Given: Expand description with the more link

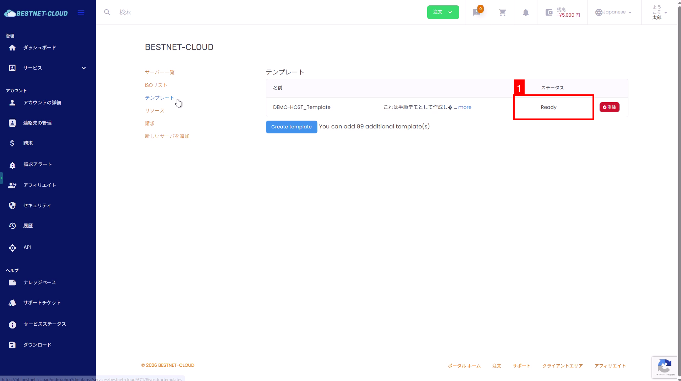Looking at the screenshot, I should 465,107.
